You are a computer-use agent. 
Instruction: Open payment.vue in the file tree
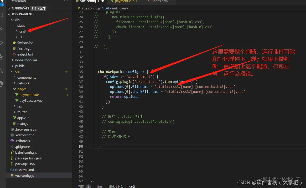(x=29, y=95)
